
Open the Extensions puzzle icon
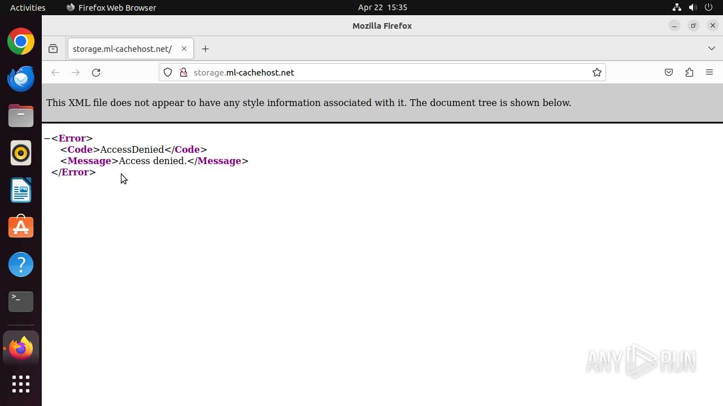pos(689,72)
